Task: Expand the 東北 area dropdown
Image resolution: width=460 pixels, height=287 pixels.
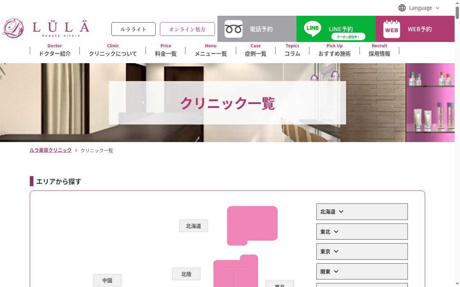Action: tap(362, 232)
